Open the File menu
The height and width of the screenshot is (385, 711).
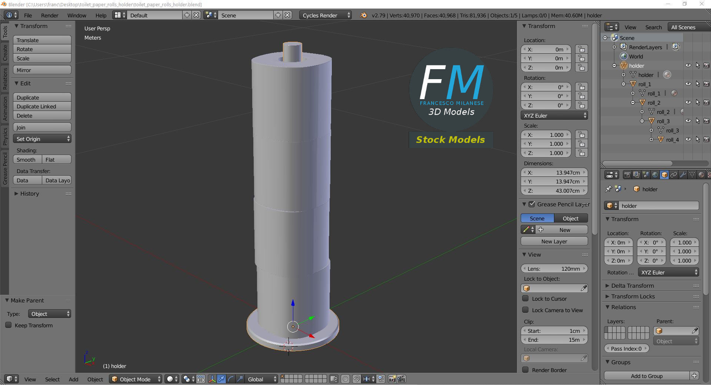[x=28, y=15]
